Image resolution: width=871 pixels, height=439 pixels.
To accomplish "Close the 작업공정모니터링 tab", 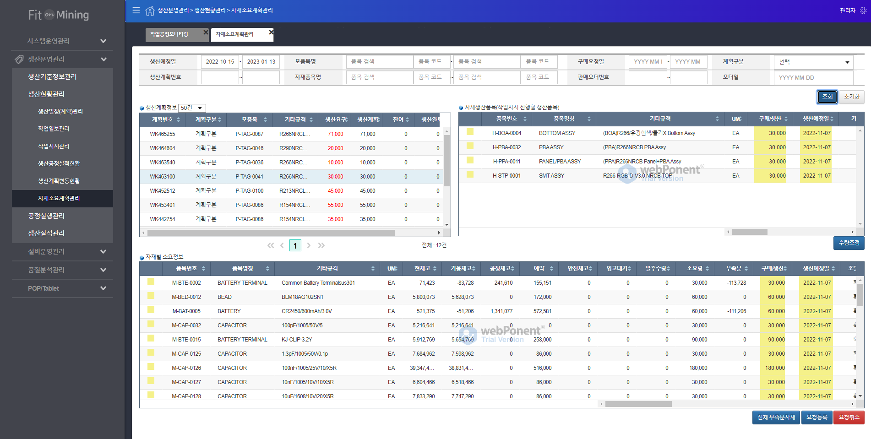I will pyautogui.click(x=206, y=32).
